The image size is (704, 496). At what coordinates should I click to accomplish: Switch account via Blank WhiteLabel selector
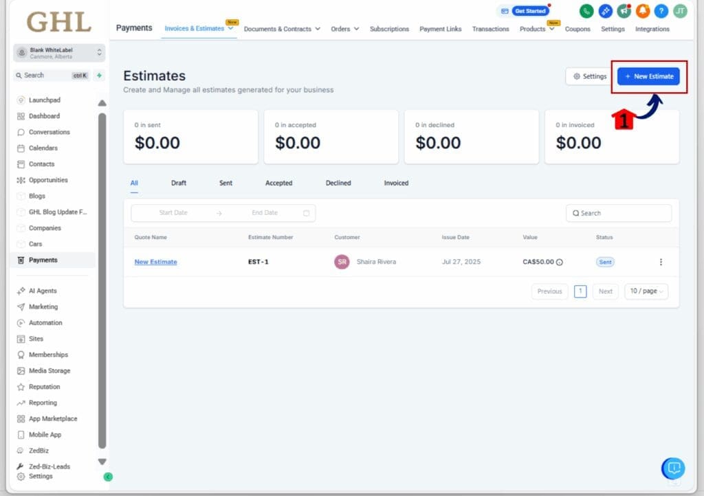tap(59, 53)
